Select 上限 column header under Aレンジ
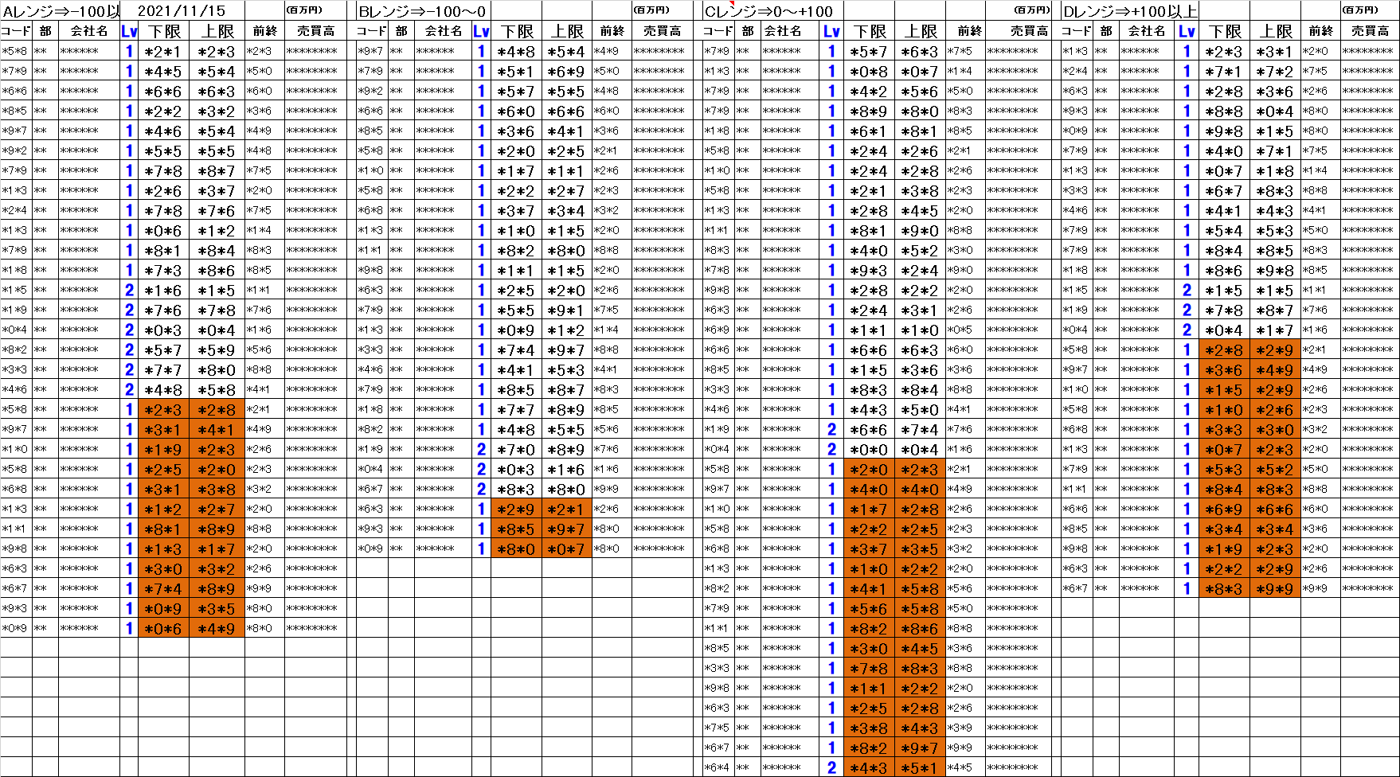 click(217, 31)
